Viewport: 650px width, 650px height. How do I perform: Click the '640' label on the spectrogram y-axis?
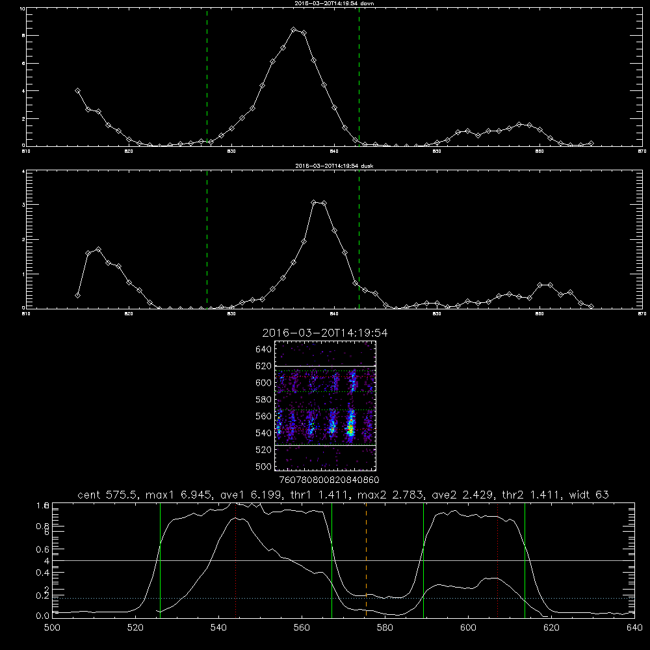point(263,350)
